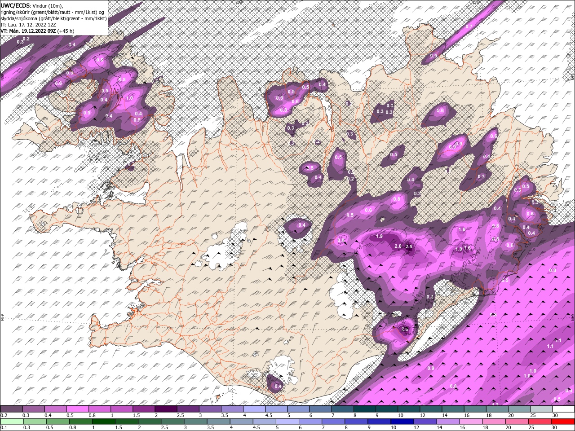The image size is (575, 431).
Task: Select the top-row legend swatch for 0.8
Action: pos(99,409)
